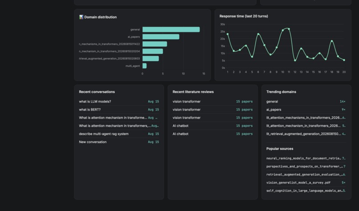
Task: Click the "Recent conversations" heading
Action: pos(97,92)
